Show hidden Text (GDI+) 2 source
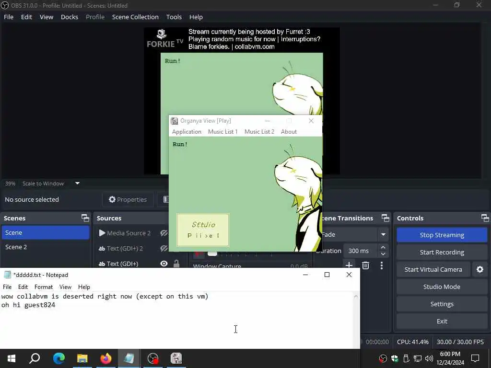The width and height of the screenshot is (491, 368). point(164,249)
